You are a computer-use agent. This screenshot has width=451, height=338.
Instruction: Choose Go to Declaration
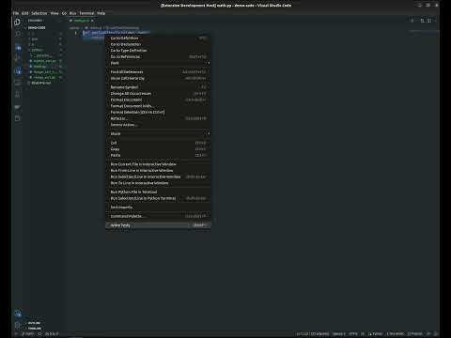point(158,44)
